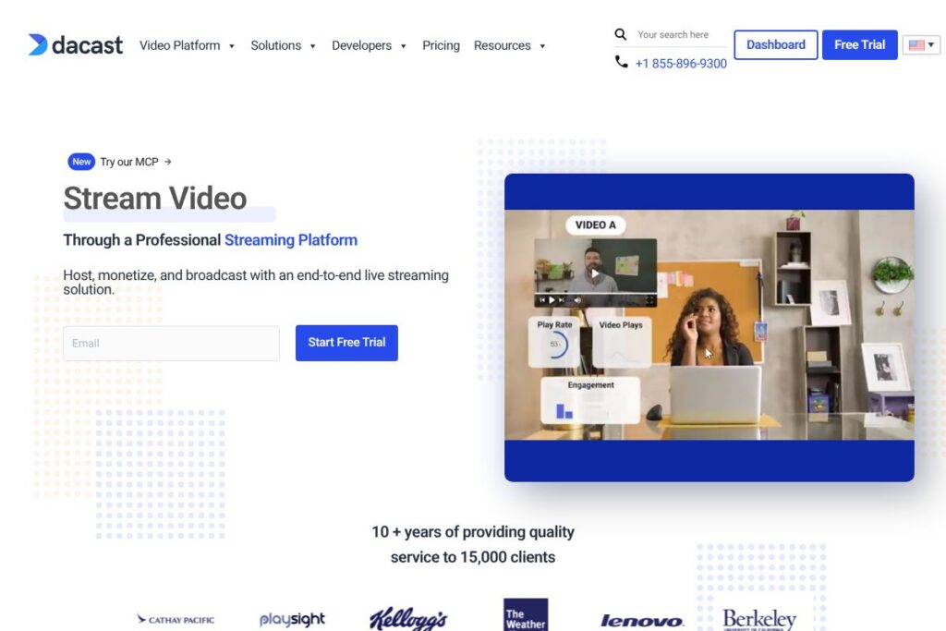Click The Weather Channel logo
The image size is (946, 631).
(526, 615)
